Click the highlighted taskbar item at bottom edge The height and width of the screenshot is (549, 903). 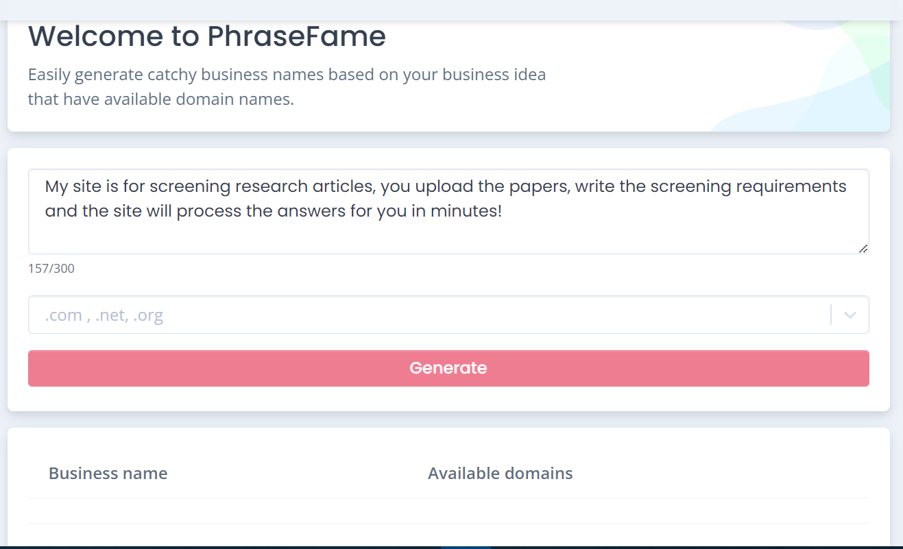coord(466,547)
